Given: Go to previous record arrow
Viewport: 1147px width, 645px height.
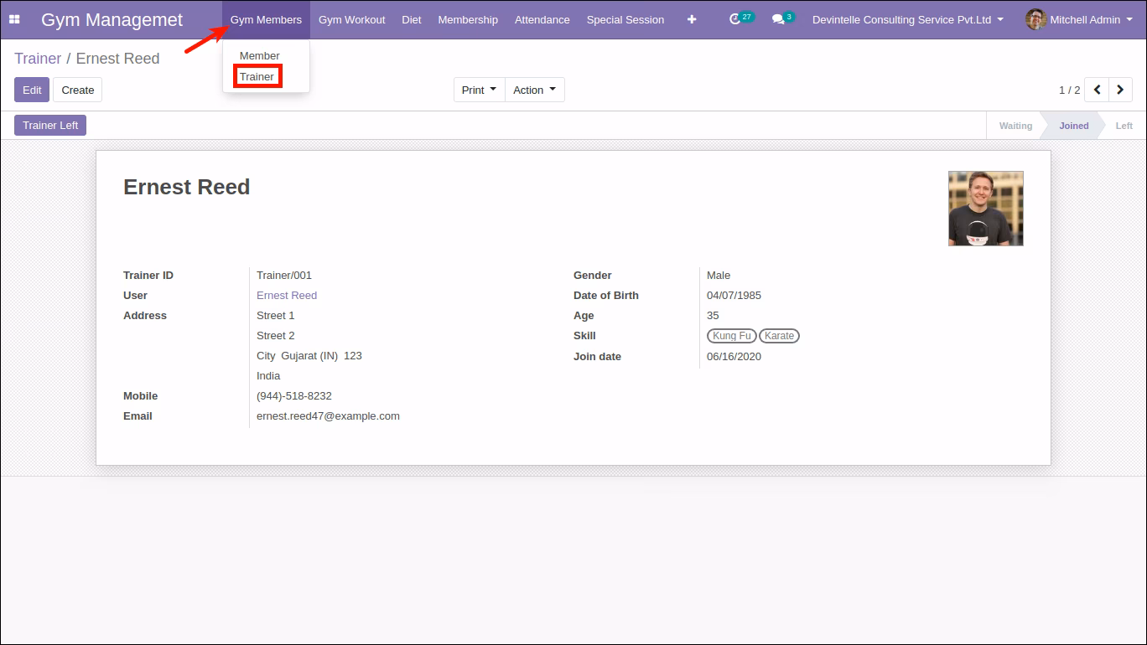Looking at the screenshot, I should pos(1097,90).
